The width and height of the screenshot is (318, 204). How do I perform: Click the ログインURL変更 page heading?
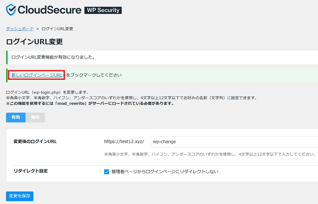[34, 42]
